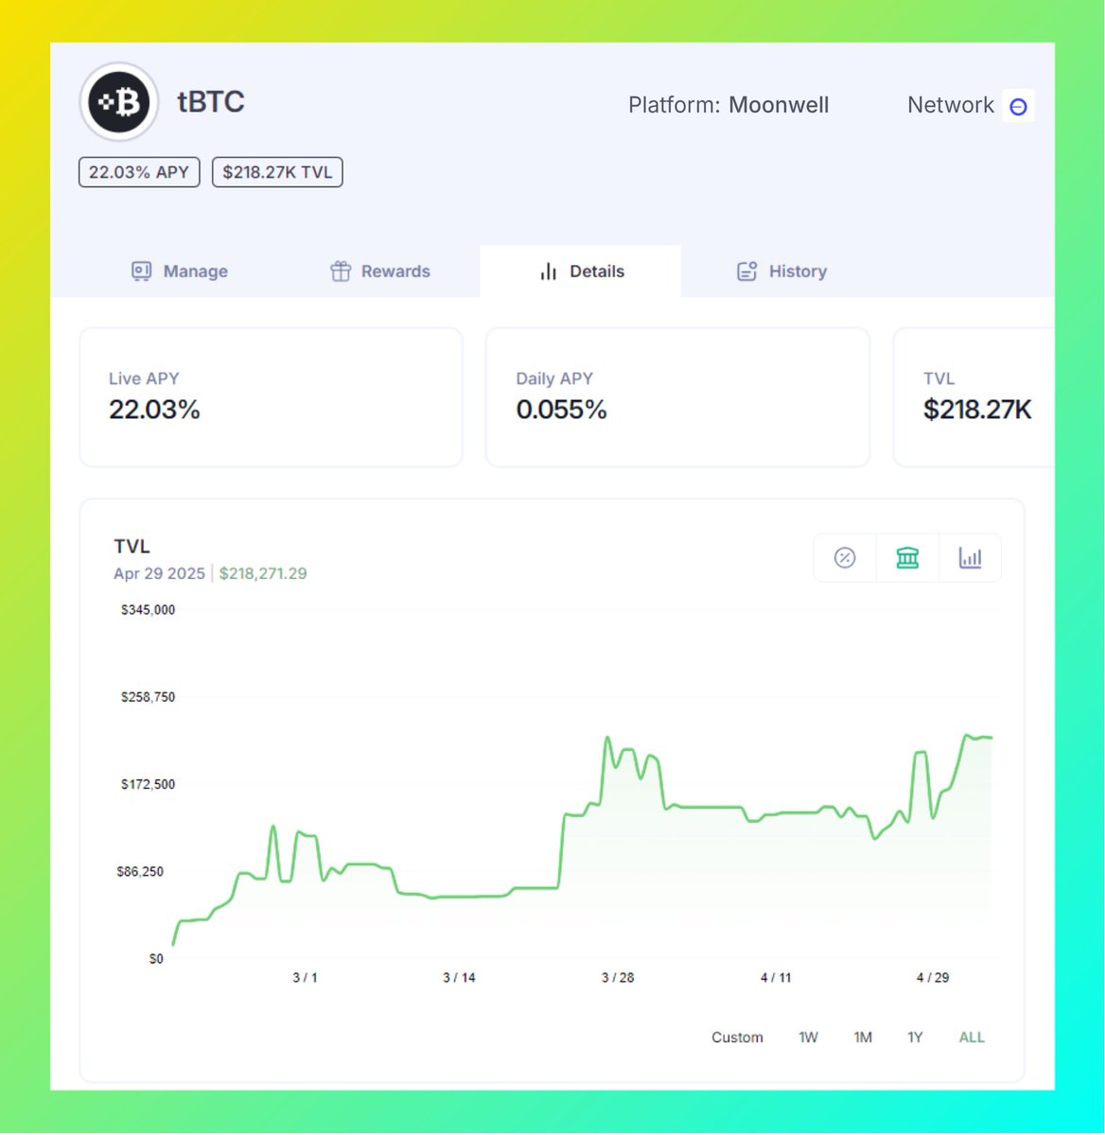Click the Apr 29 2025 TVL value

pos(263,573)
